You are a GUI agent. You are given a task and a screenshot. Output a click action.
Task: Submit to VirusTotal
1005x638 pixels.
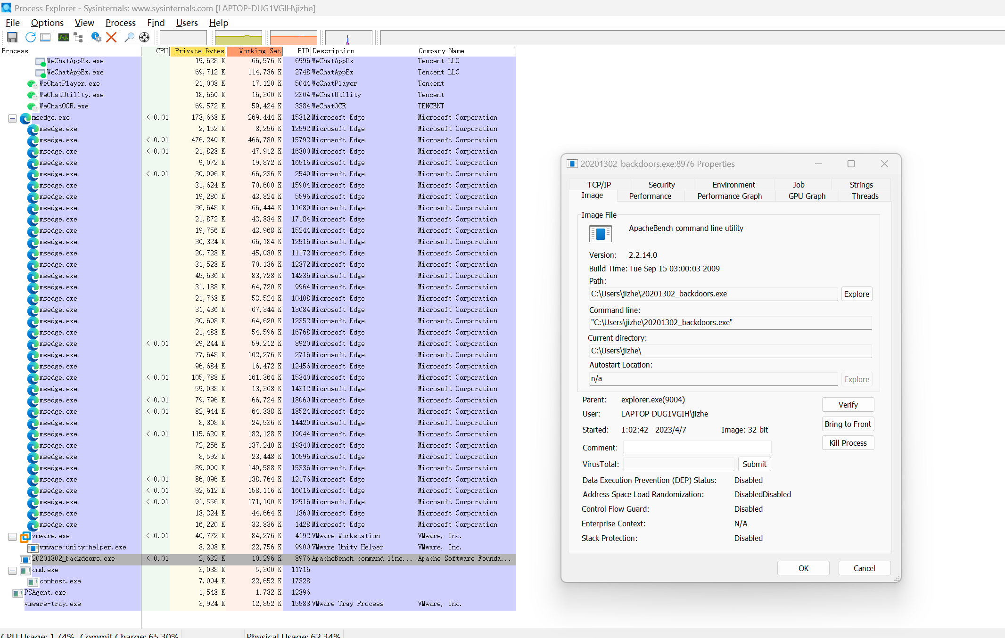(754, 464)
